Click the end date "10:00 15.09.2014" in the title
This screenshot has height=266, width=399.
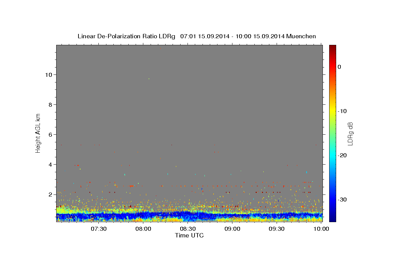[260, 36]
